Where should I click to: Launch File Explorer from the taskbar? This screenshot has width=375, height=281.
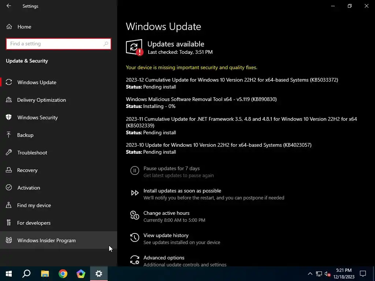pyautogui.click(x=45, y=274)
